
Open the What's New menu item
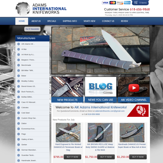pos(89,21)
